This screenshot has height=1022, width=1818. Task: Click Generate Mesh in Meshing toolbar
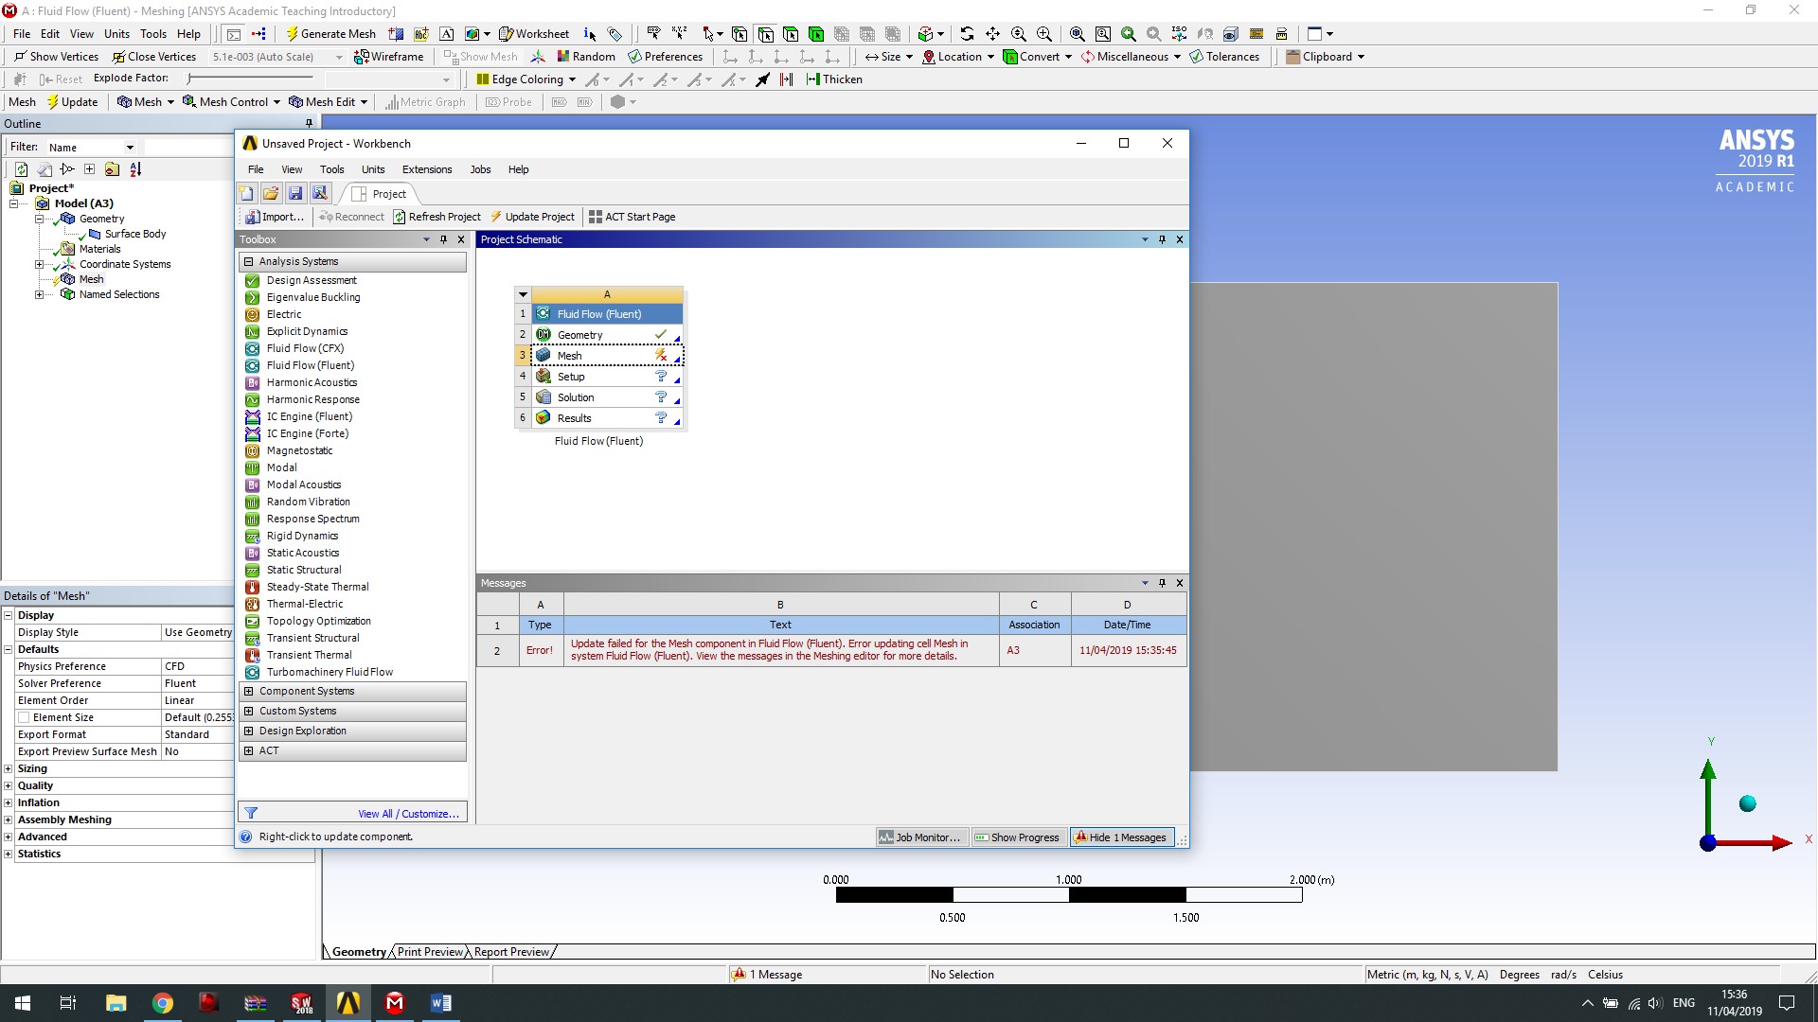(x=330, y=33)
